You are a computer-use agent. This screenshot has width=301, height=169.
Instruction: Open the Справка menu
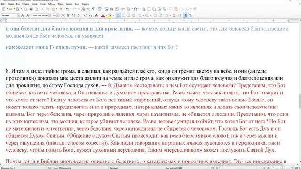tap(85, 4)
